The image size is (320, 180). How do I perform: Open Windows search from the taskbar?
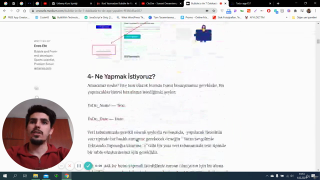click(15, 175)
